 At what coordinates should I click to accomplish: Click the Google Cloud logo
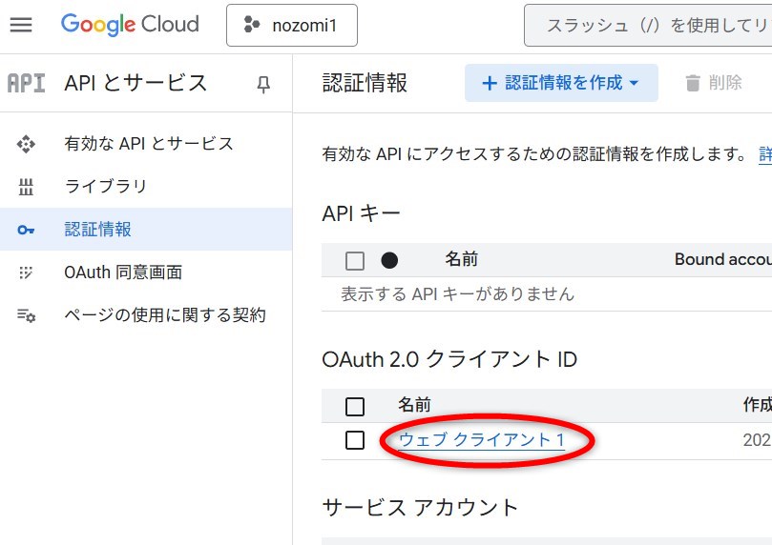tap(130, 25)
